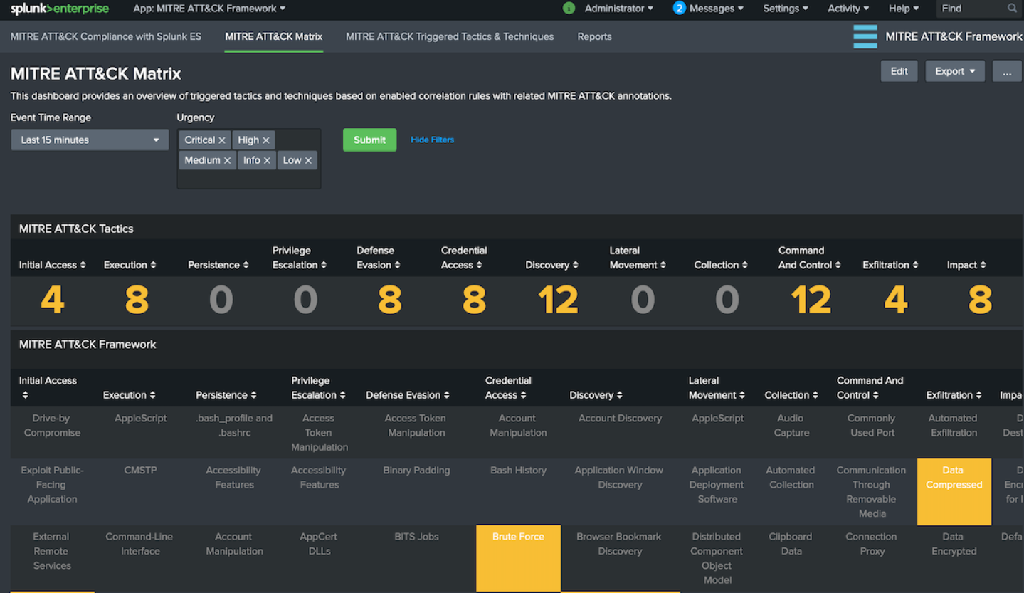
Task: Open the MITRE ATT&CK Compliance with Splunk ES tab
Action: [x=106, y=36]
